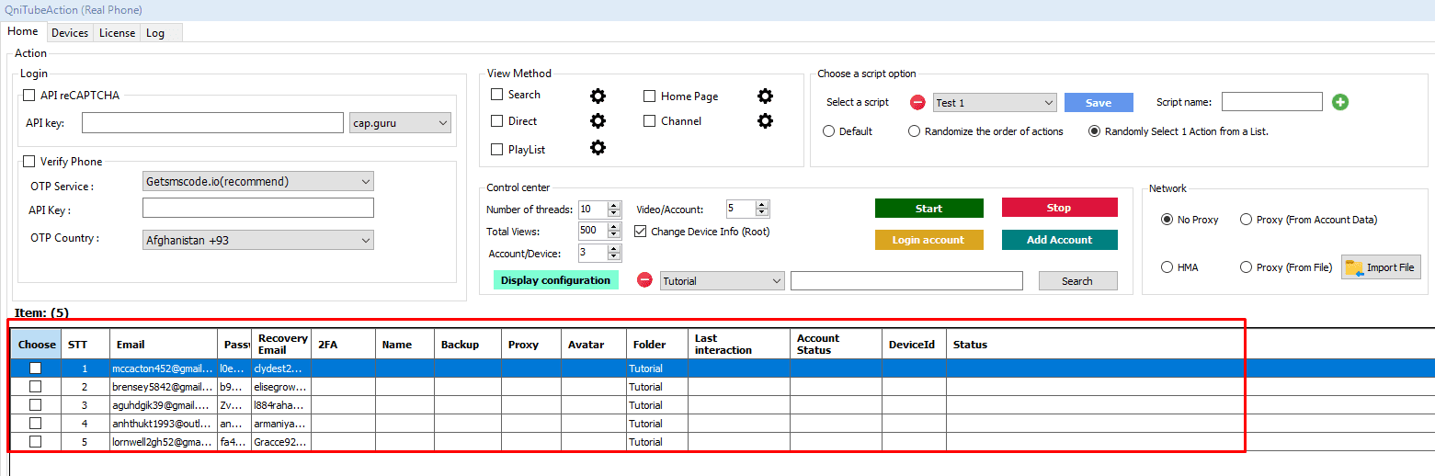Image resolution: width=1435 pixels, height=476 pixels.
Task: Select Proxy (From File) radio option
Action: coord(1246,267)
